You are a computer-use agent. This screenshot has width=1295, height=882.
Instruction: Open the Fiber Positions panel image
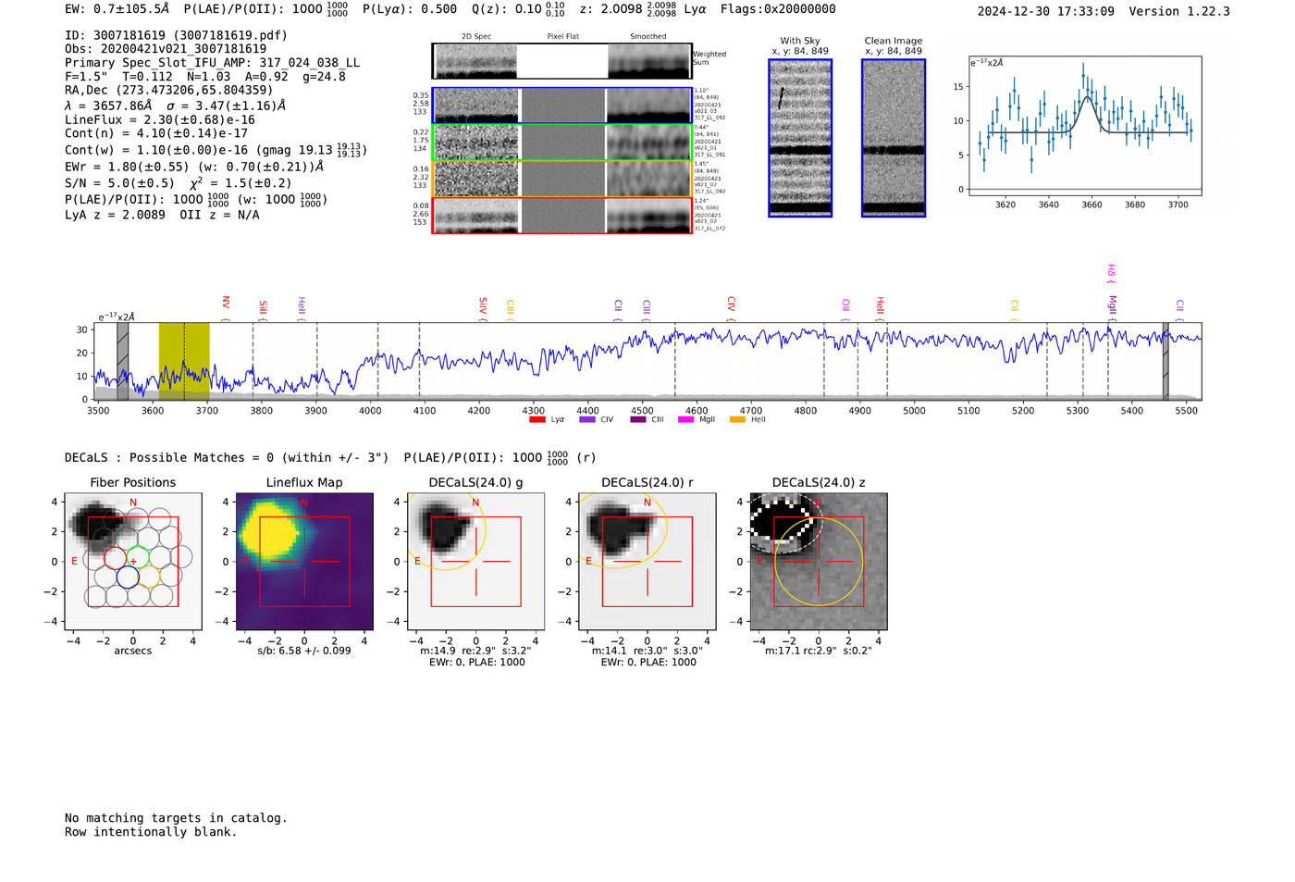point(133,561)
